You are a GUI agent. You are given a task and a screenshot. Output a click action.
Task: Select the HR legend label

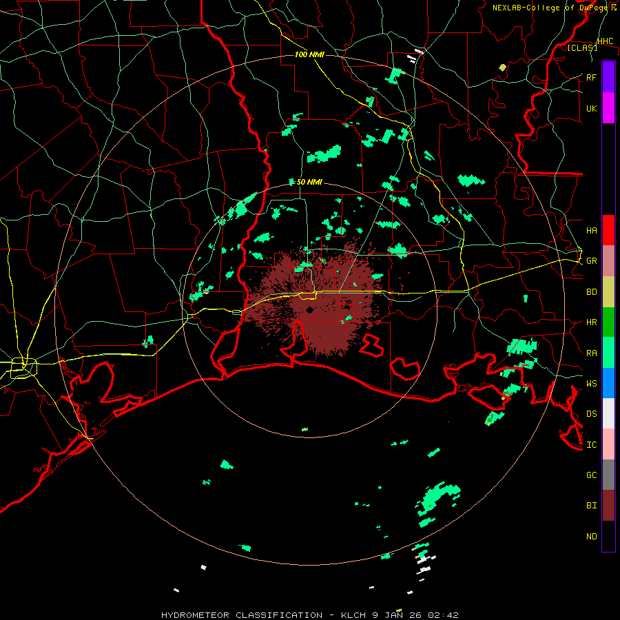[591, 322]
